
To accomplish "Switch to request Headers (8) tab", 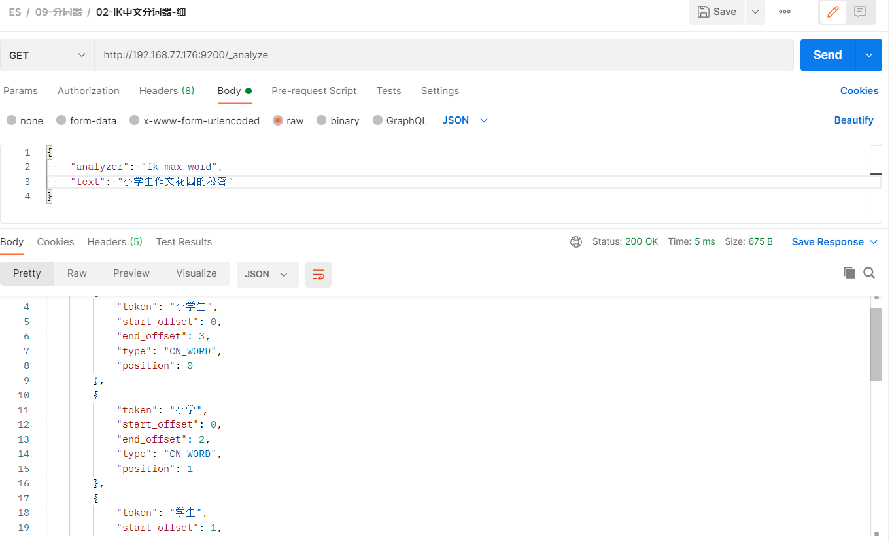I will click(167, 91).
